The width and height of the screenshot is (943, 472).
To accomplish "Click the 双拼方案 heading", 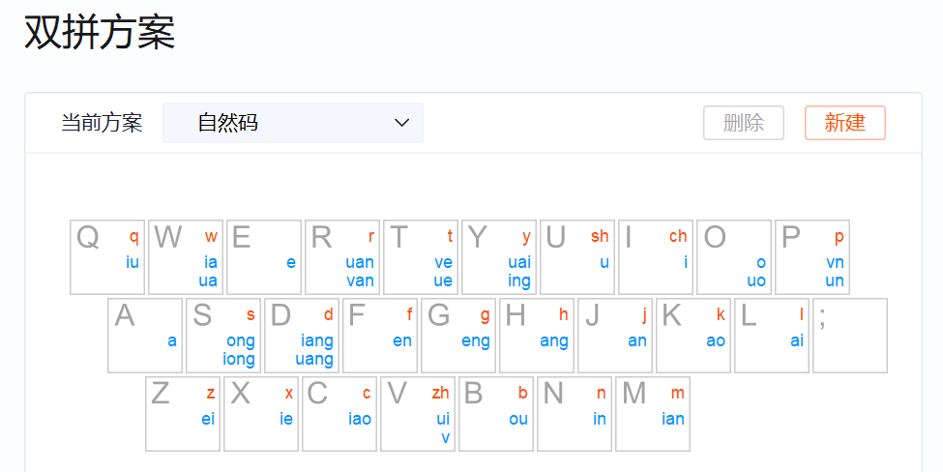I will [x=100, y=32].
